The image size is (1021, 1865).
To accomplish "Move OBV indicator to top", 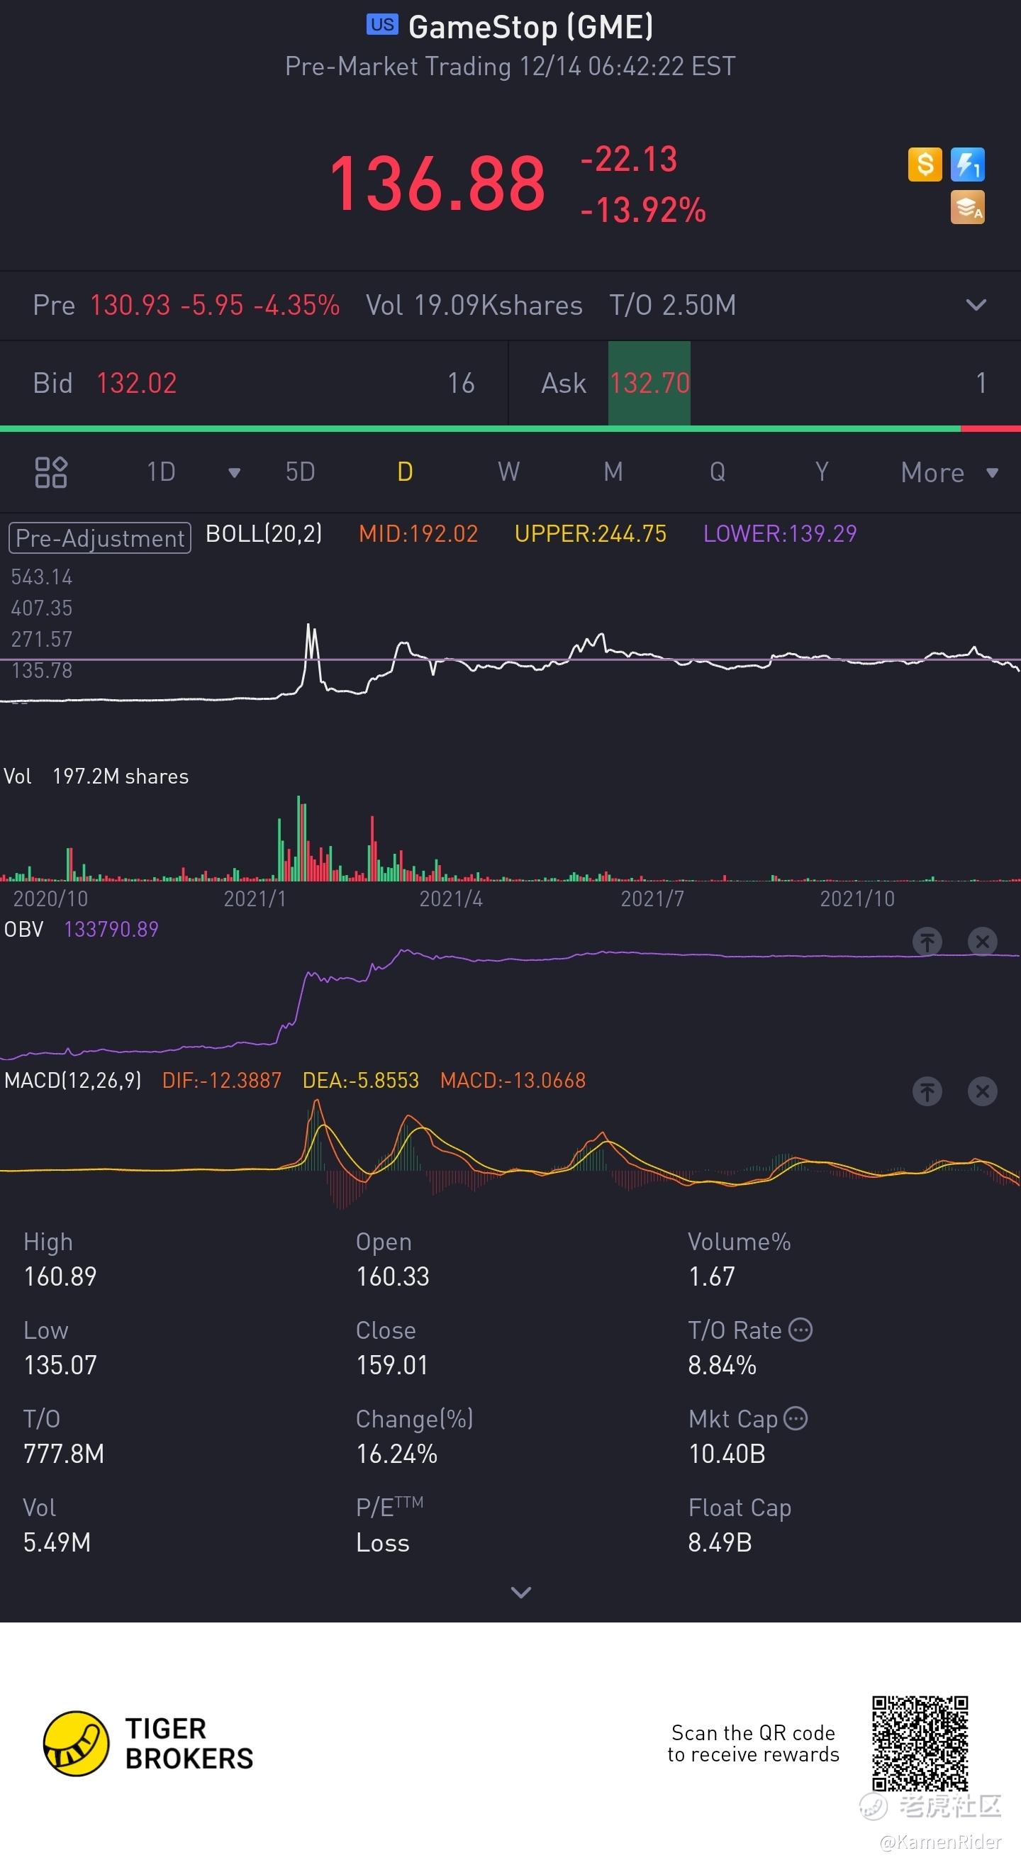I will click(x=927, y=941).
